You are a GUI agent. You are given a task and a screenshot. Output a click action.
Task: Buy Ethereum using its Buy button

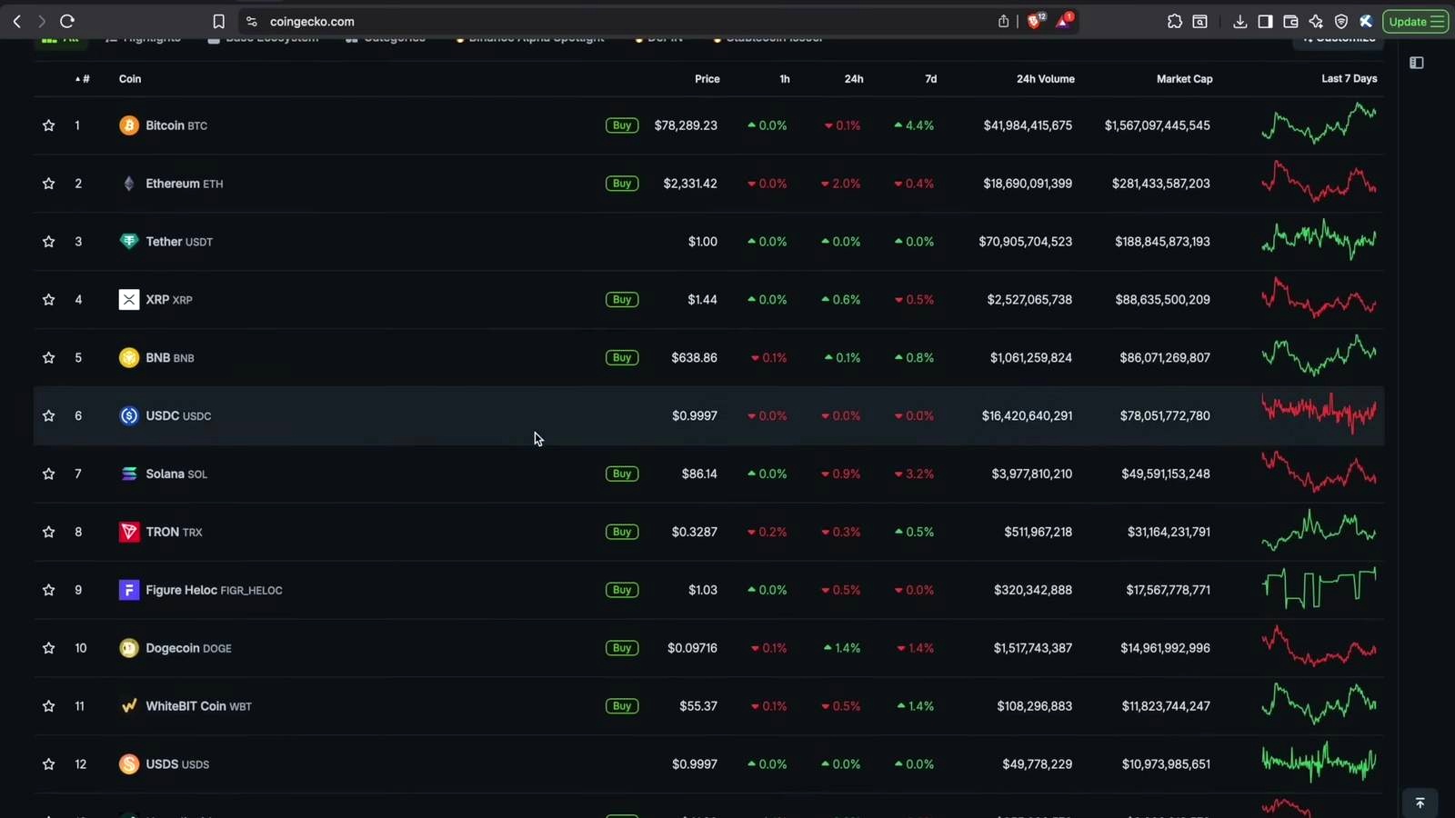point(622,184)
